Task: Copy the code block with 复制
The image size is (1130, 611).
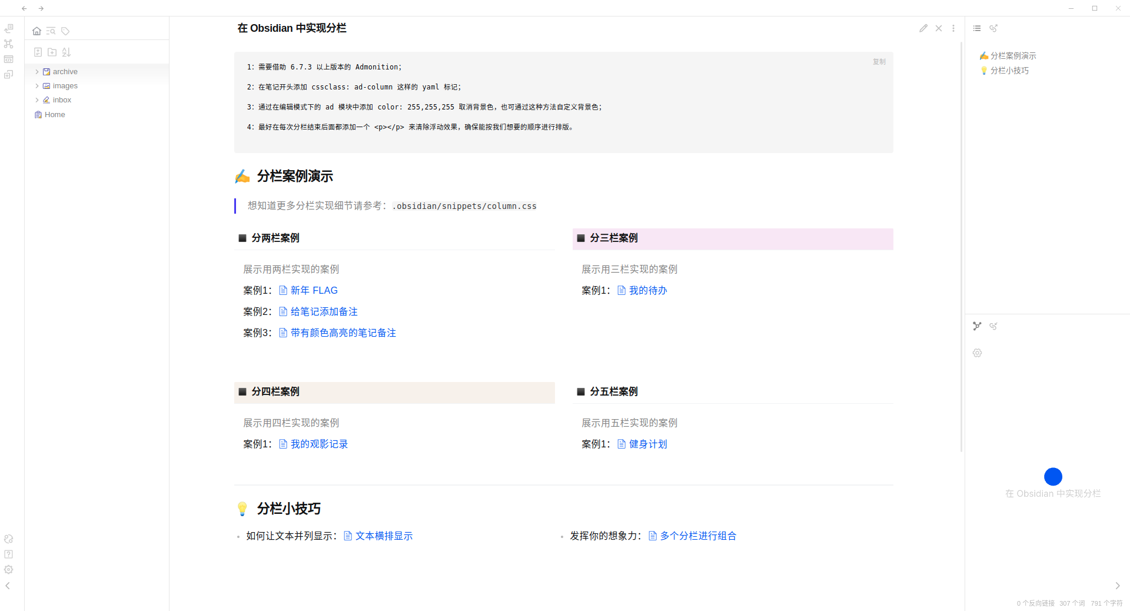Action: click(x=879, y=61)
